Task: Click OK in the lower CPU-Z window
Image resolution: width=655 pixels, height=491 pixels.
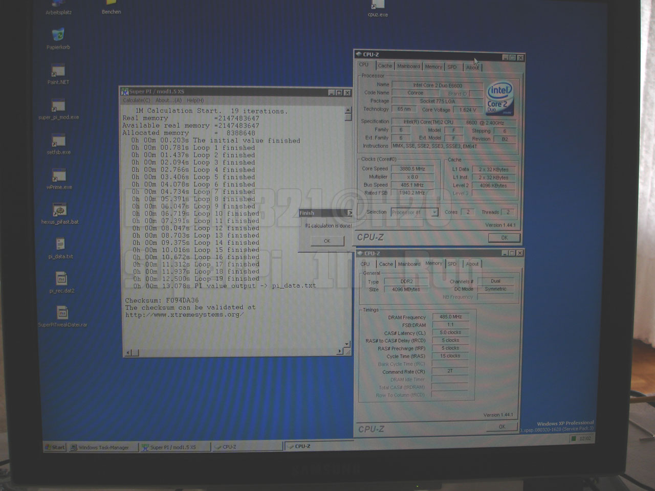Action: coord(501,427)
